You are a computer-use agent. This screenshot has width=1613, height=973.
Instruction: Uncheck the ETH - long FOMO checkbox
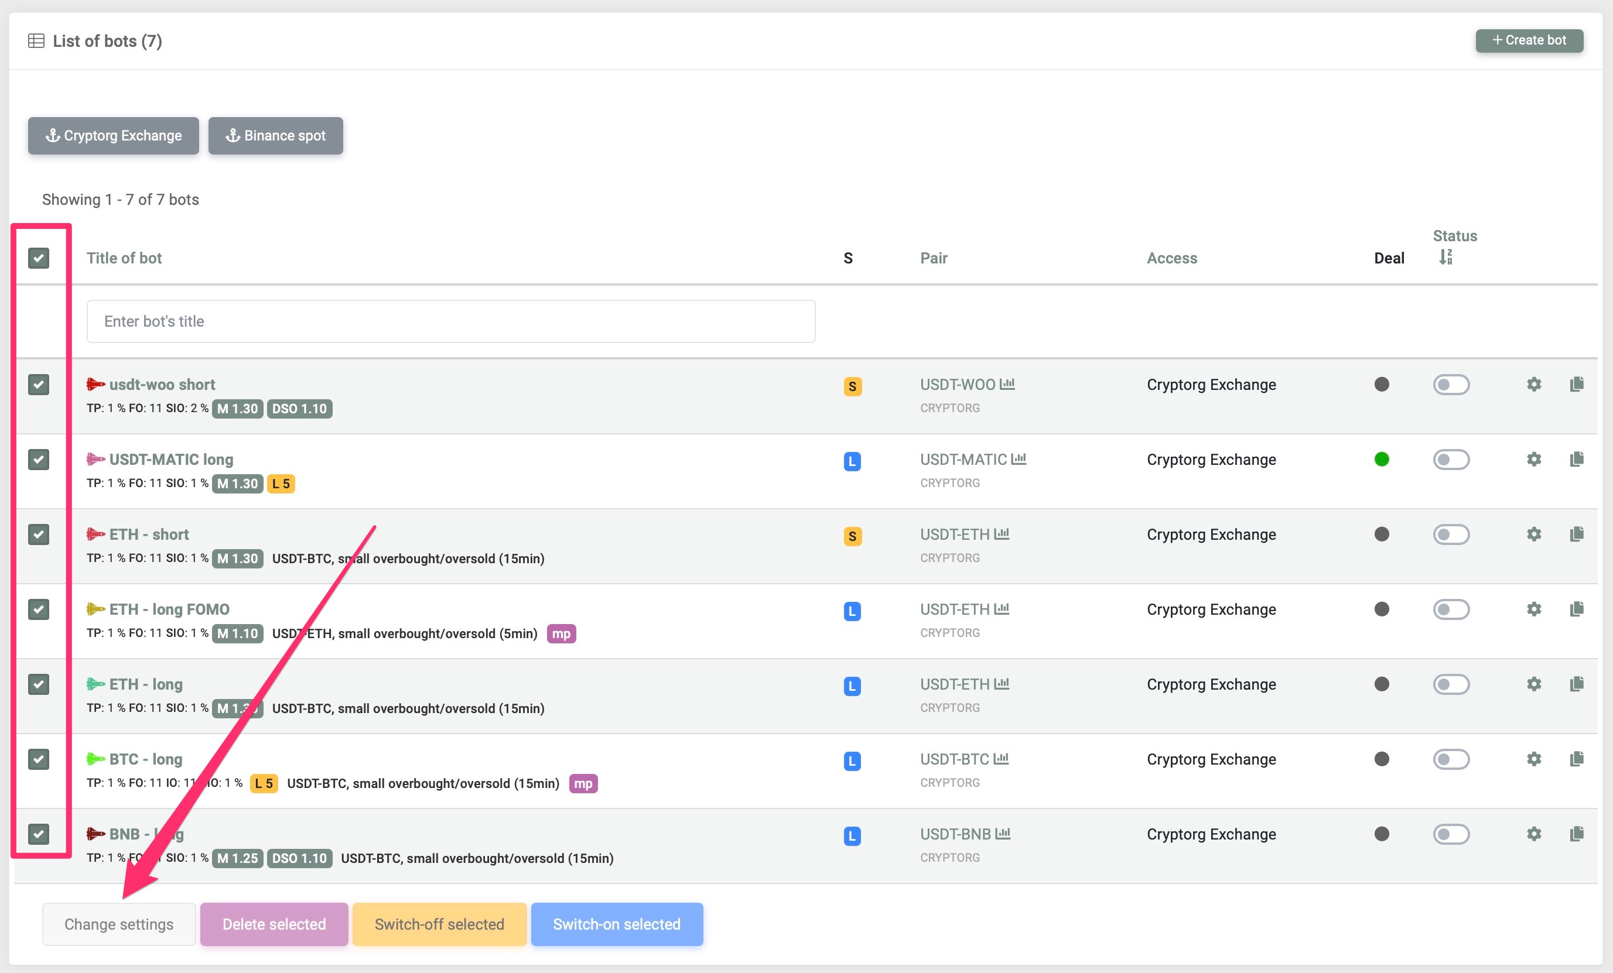(x=39, y=609)
